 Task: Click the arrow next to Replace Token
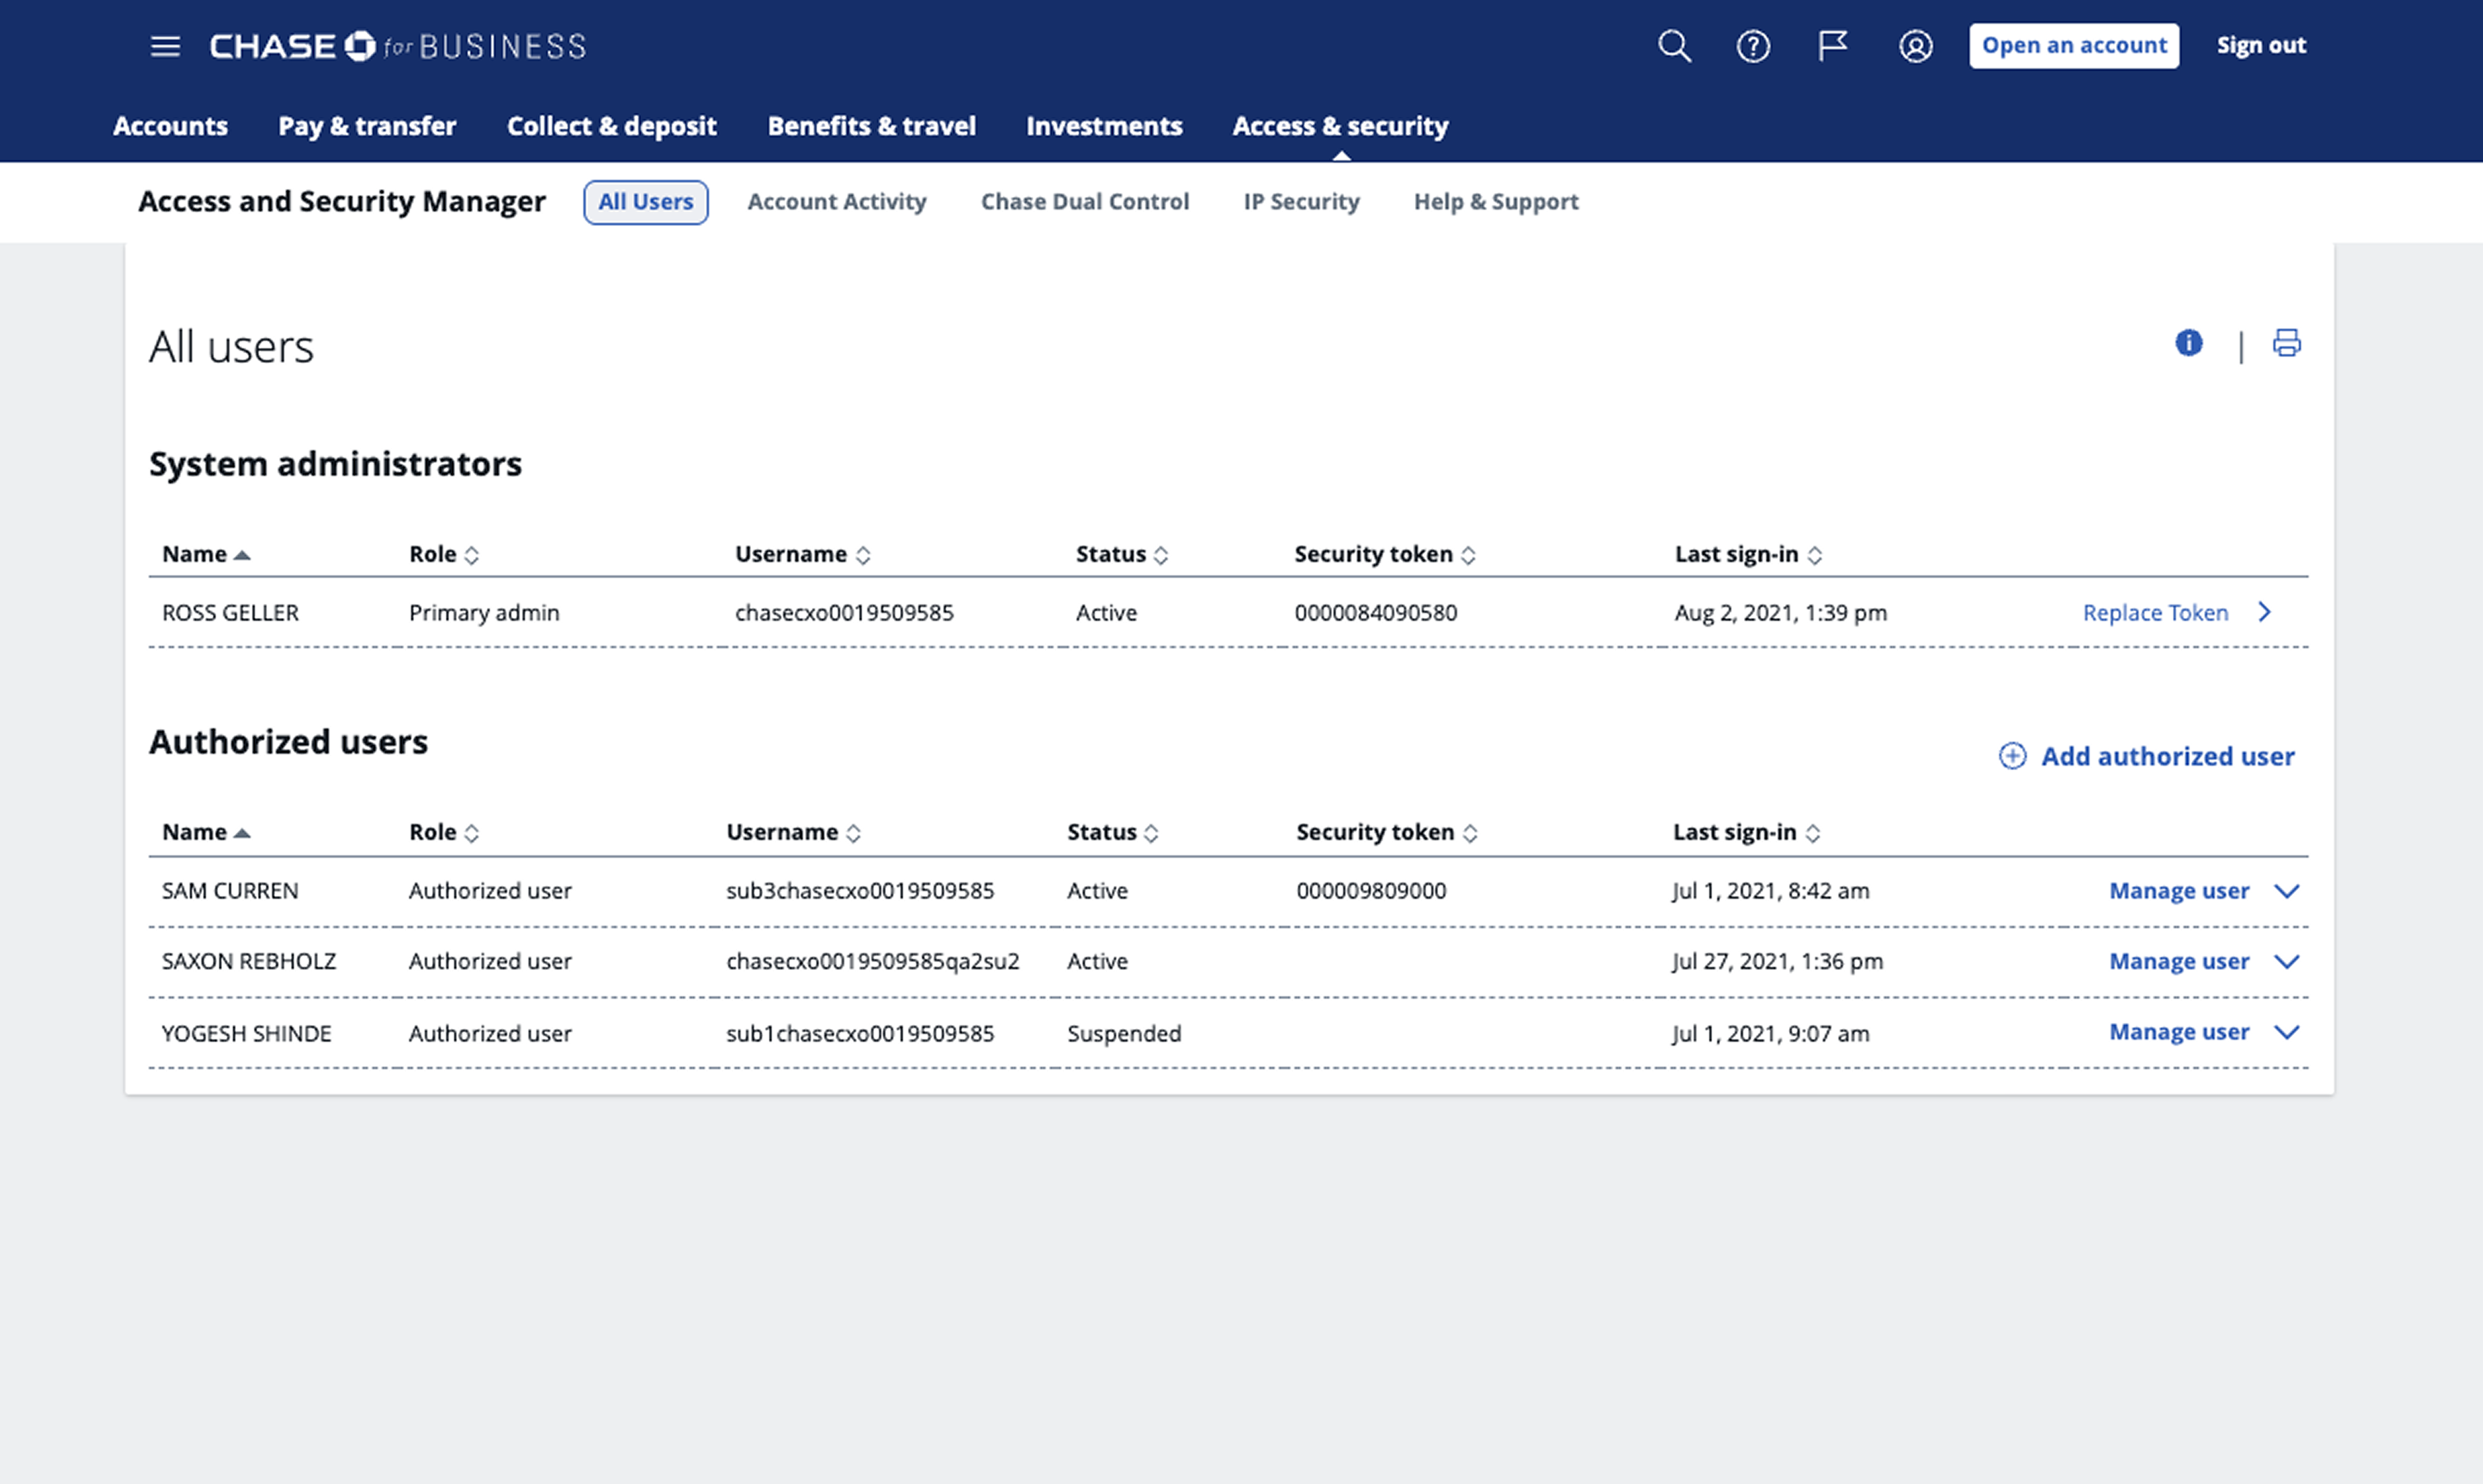[x=2265, y=612]
